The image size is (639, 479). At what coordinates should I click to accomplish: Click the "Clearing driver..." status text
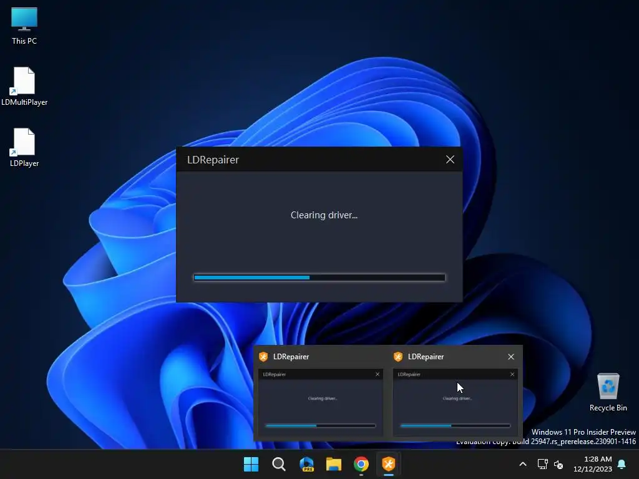[x=324, y=215]
